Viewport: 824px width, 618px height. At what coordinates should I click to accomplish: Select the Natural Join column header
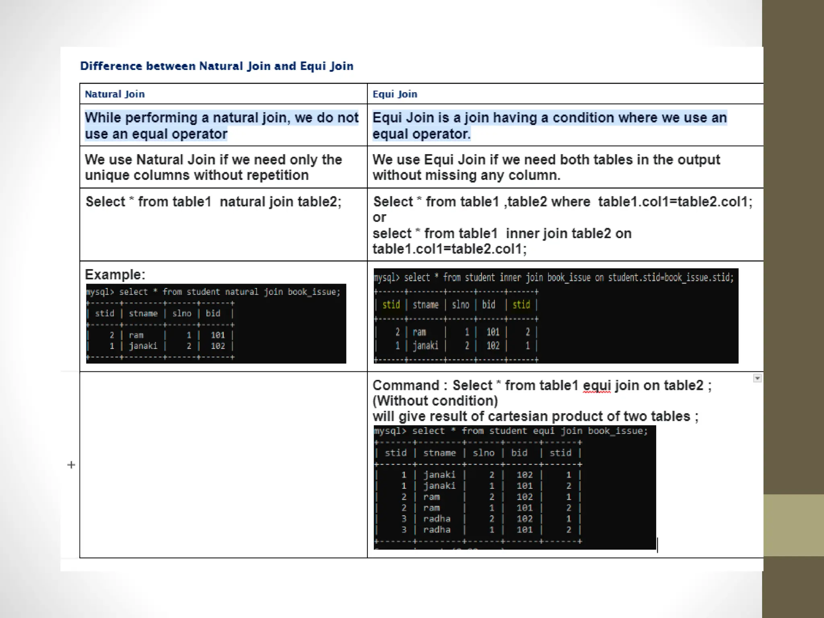(x=115, y=94)
